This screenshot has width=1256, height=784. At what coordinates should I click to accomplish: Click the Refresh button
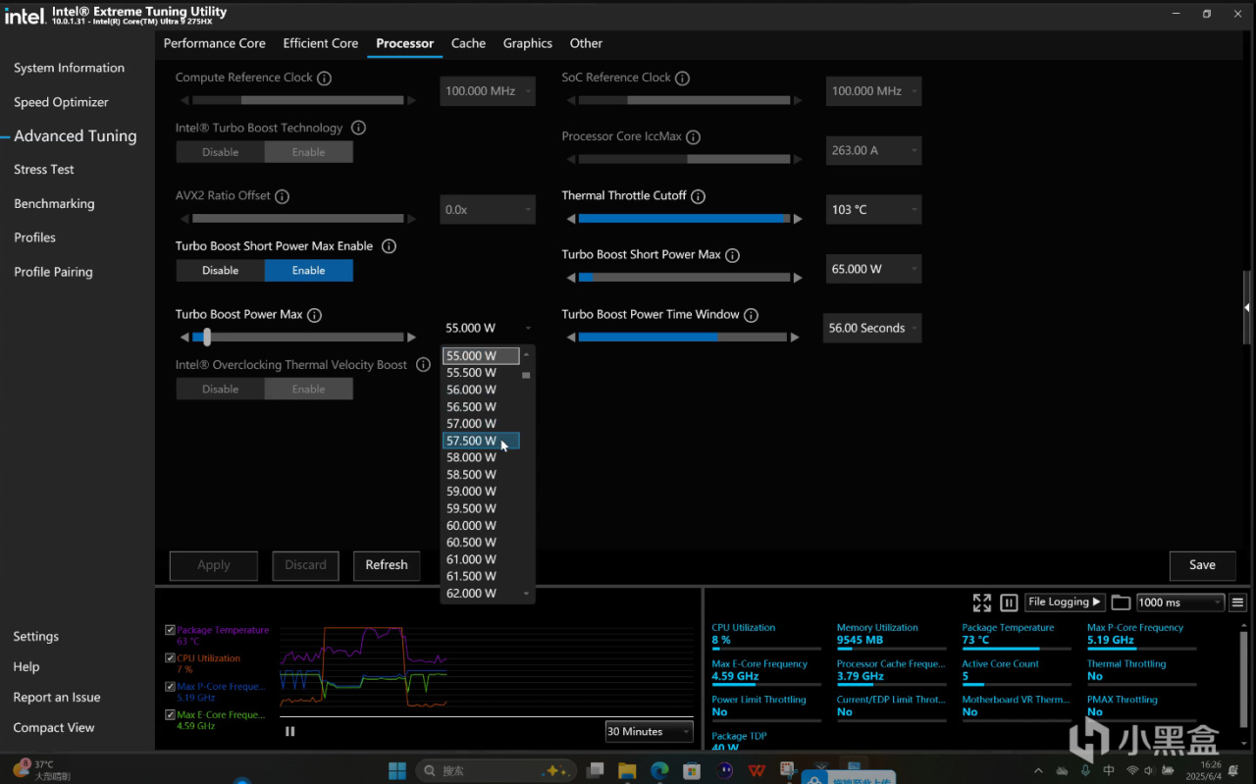387,565
